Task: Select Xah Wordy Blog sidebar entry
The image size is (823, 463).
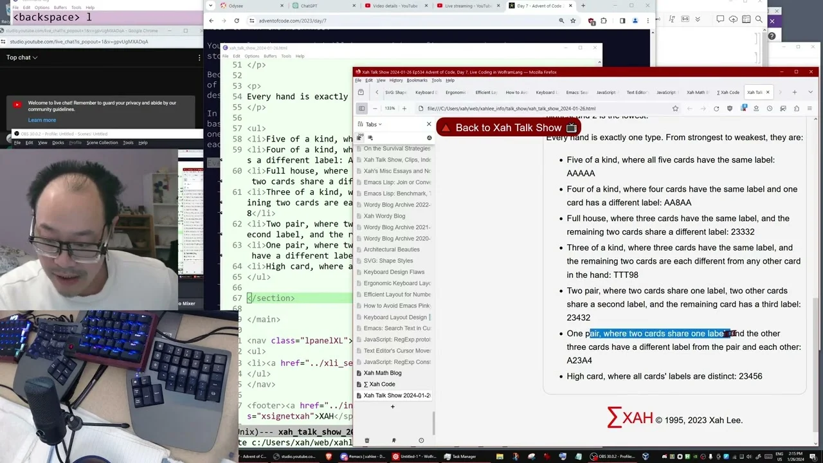Action: (x=393, y=216)
